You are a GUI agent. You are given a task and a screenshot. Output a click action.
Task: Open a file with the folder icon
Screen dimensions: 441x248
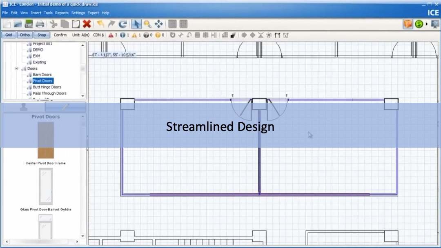coord(18,24)
